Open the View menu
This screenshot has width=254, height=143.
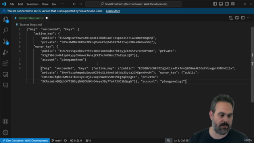[45, 4]
